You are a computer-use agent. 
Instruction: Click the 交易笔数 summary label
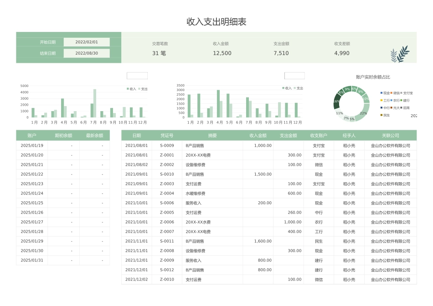click(x=160, y=44)
